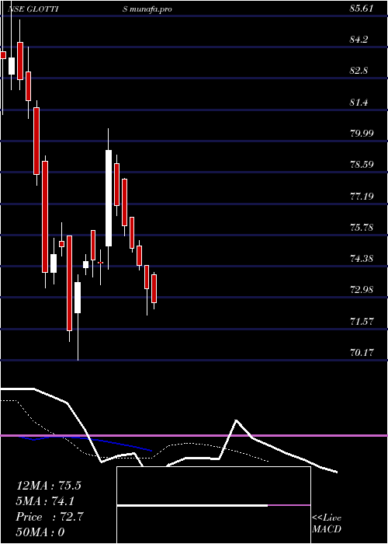Screen dimensions: 388x544
Task: Click the <<Live MACD label
Action: 327,524
